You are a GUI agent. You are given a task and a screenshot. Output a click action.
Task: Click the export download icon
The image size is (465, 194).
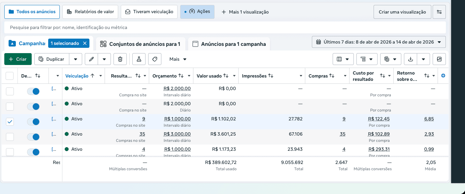[411, 59]
